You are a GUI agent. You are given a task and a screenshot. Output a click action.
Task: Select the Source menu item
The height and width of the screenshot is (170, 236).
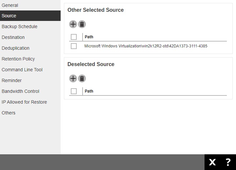tap(9, 16)
